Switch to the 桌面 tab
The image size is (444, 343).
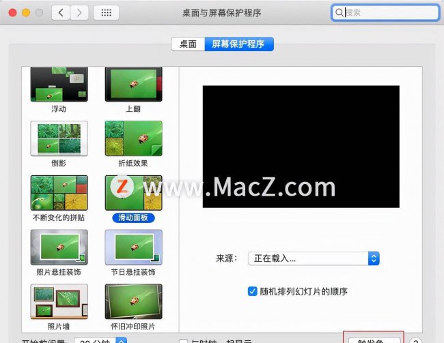click(188, 44)
